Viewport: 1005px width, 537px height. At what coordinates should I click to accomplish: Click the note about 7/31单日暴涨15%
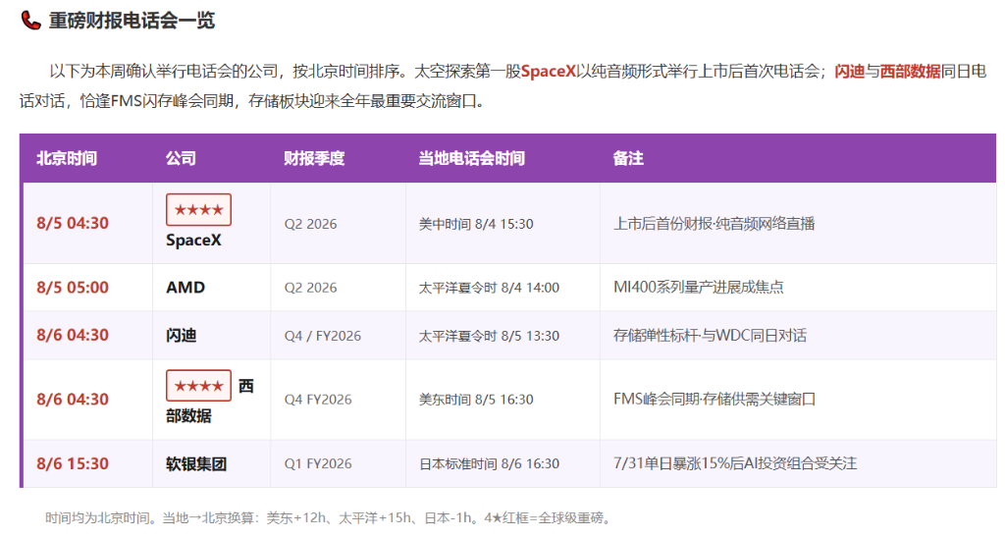tap(735, 463)
